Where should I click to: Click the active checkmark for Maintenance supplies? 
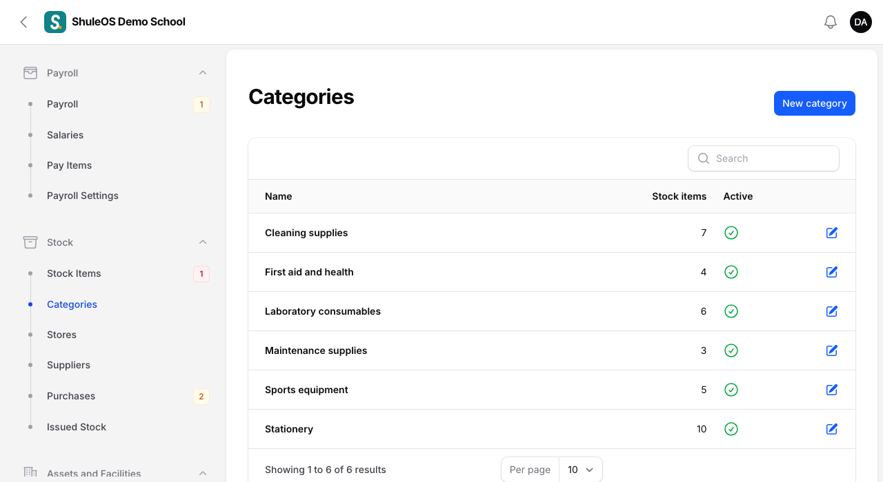(731, 350)
